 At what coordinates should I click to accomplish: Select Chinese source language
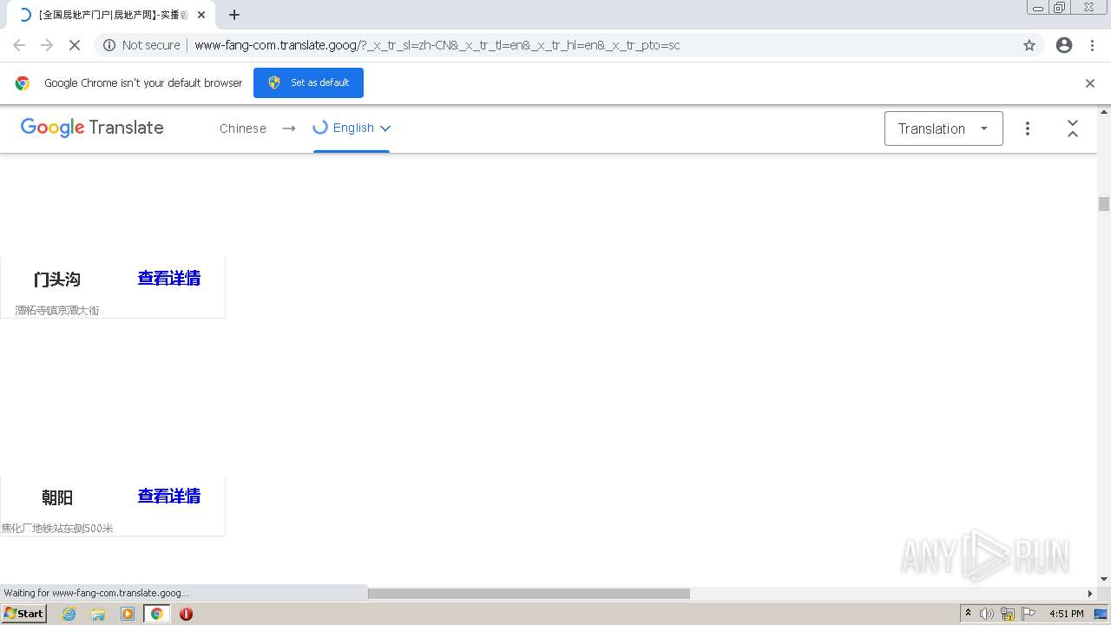(x=243, y=128)
